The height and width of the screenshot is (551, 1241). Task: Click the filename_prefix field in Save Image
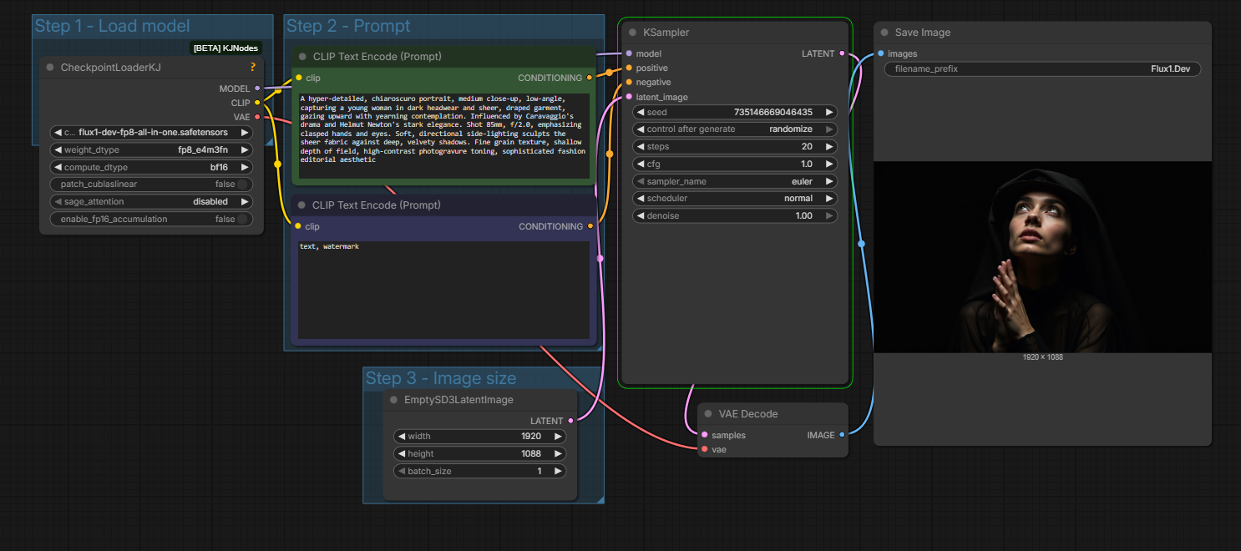[1042, 69]
